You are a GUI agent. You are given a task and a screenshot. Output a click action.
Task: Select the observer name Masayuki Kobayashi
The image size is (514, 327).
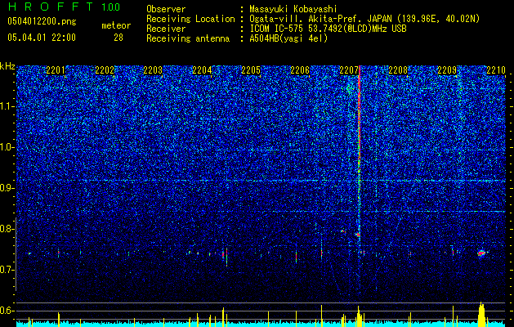[x=293, y=9]
